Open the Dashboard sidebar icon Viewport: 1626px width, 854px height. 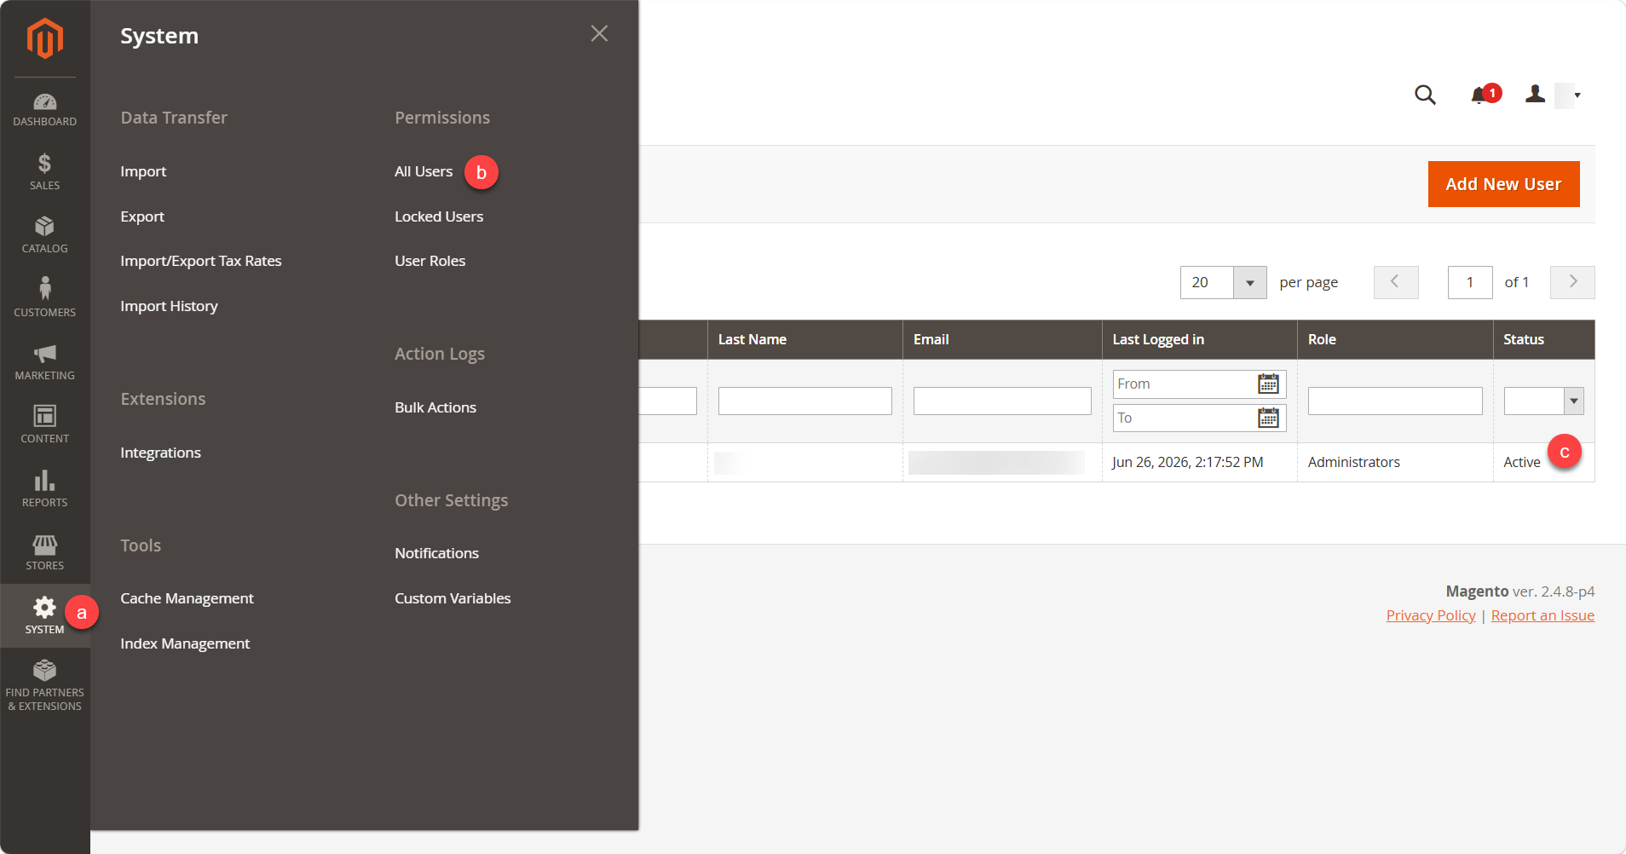pos(44,110)
